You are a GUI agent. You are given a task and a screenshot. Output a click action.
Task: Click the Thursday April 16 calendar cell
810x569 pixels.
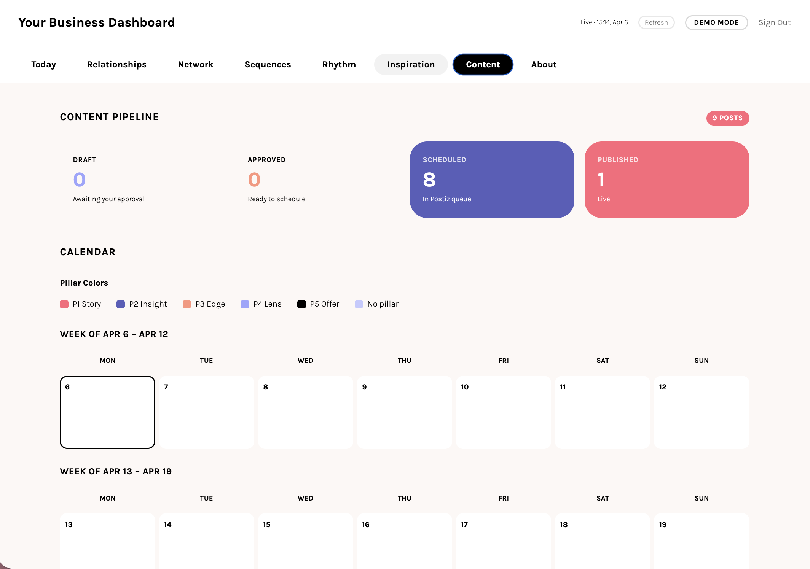pos(404,544)
